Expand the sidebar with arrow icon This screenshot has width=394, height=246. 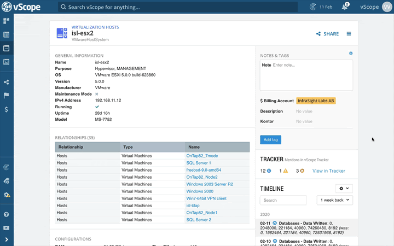click(6, 239)
